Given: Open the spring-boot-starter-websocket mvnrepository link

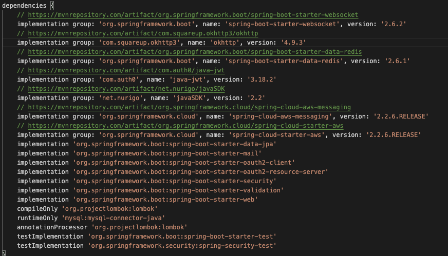Looking at the screenshot, I should click(193, 15).
